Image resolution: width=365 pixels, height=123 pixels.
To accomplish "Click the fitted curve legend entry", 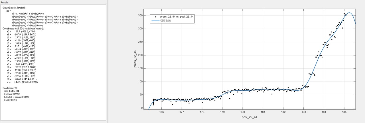I will [x=165, y=21].
